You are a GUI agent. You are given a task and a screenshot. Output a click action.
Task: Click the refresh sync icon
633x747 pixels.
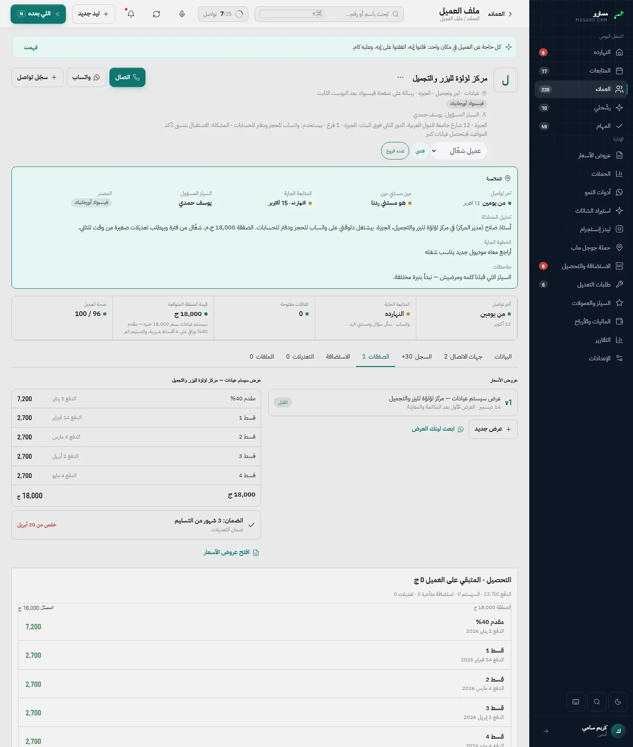click(156, 14)
